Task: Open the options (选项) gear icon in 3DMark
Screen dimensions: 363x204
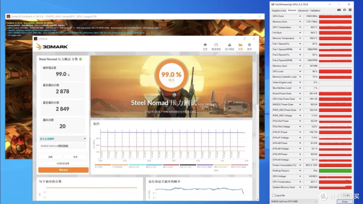Action: (x=249, y=45)
